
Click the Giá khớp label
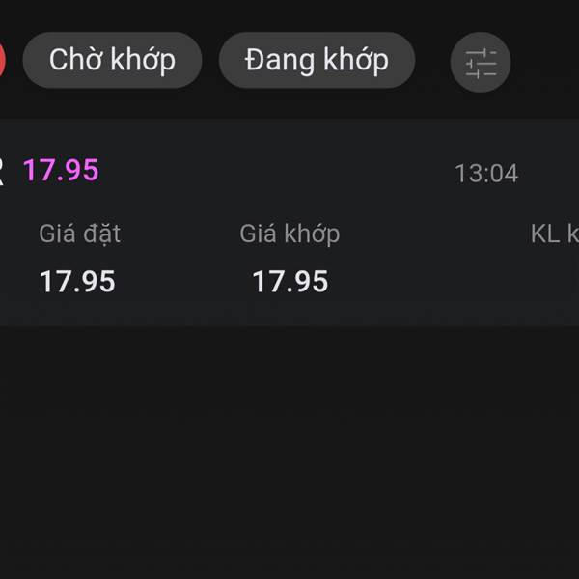(289, 234)
